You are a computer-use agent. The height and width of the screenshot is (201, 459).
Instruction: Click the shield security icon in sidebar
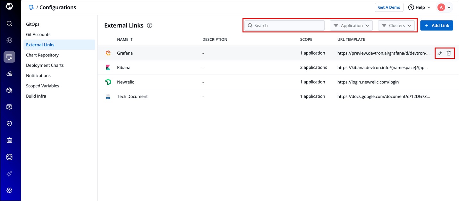pos(9,124)
